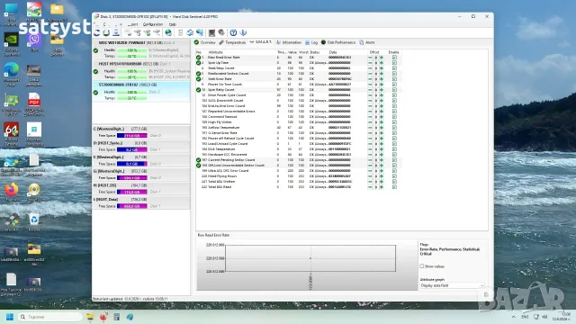
Task: Select the Head Flying Hours row
Action: point(298,176)
